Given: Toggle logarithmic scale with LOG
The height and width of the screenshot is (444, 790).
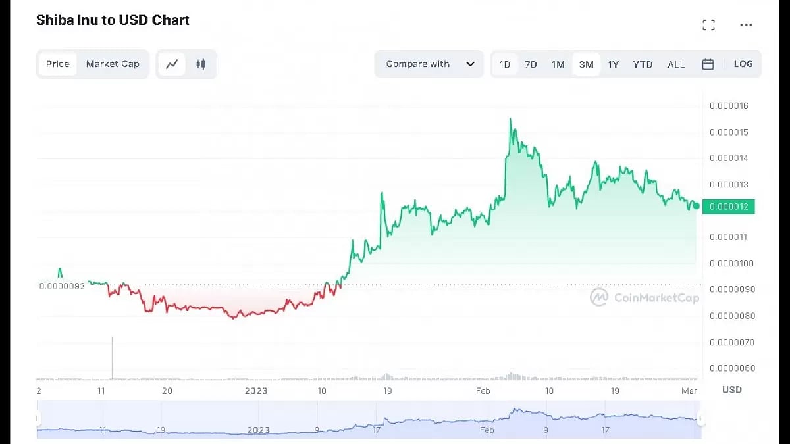Looking at the screenshot, I should tap(743, 64).
